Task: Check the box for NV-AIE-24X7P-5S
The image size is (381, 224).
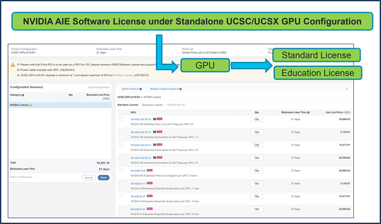Action: coord(121,119)
